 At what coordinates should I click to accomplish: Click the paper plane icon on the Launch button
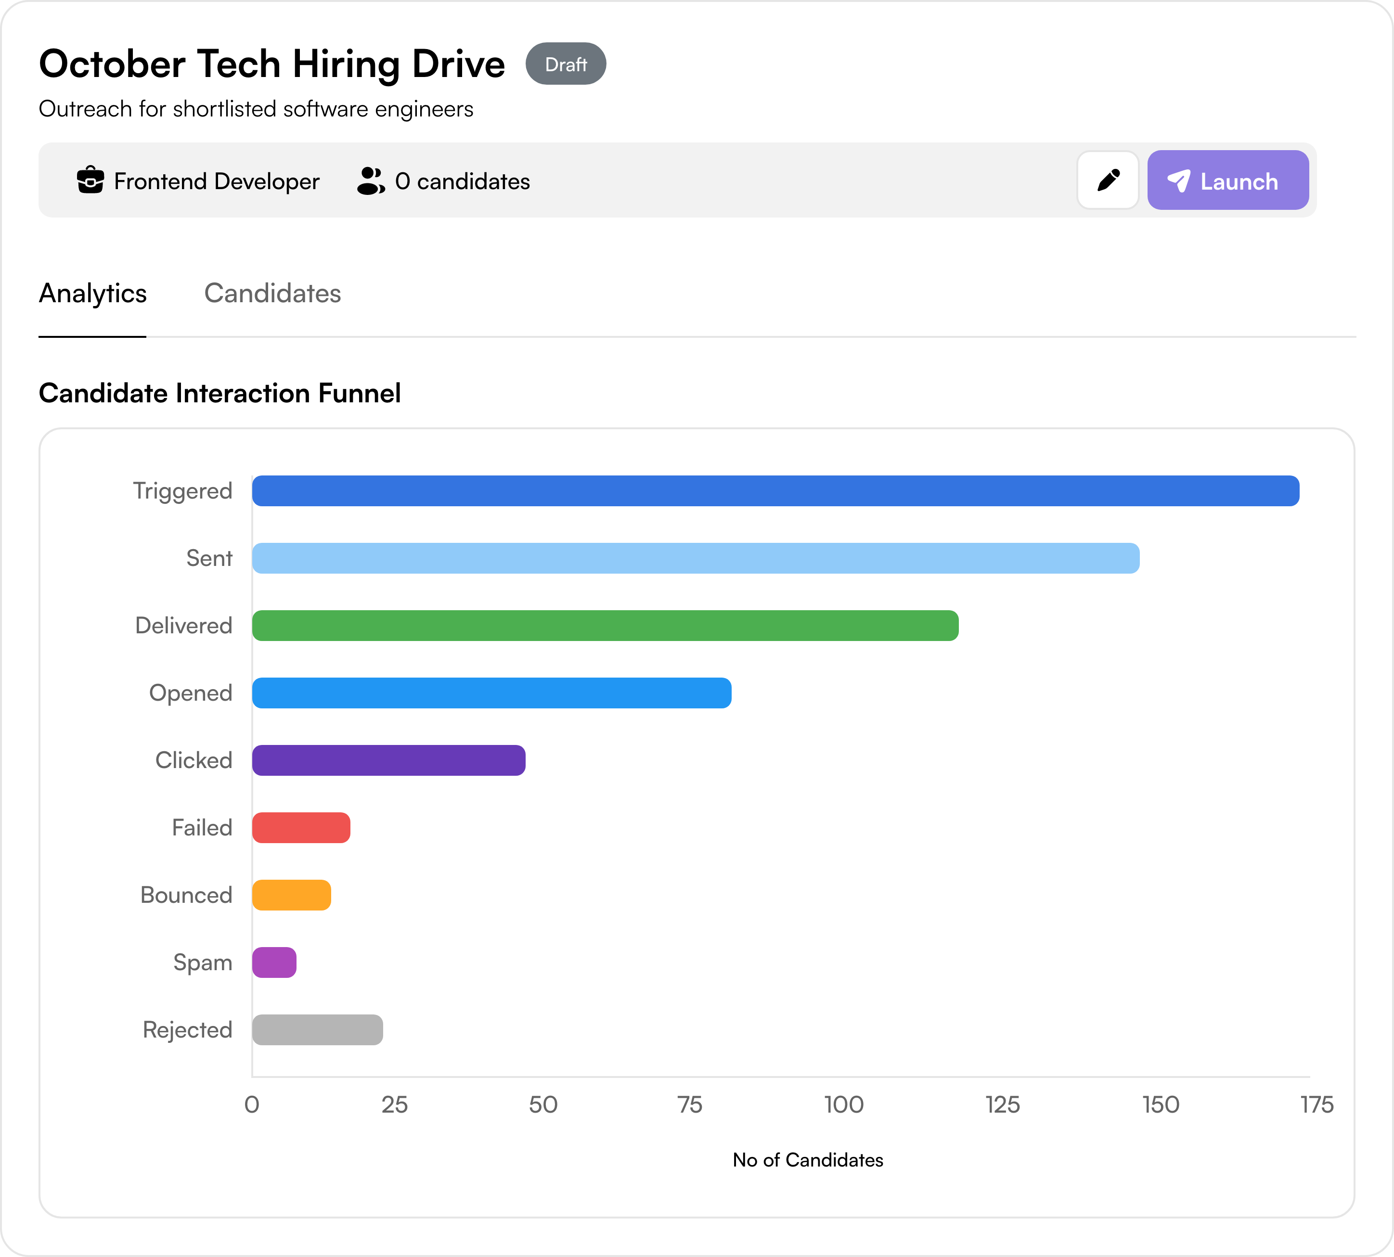(x=1178, y=181)
